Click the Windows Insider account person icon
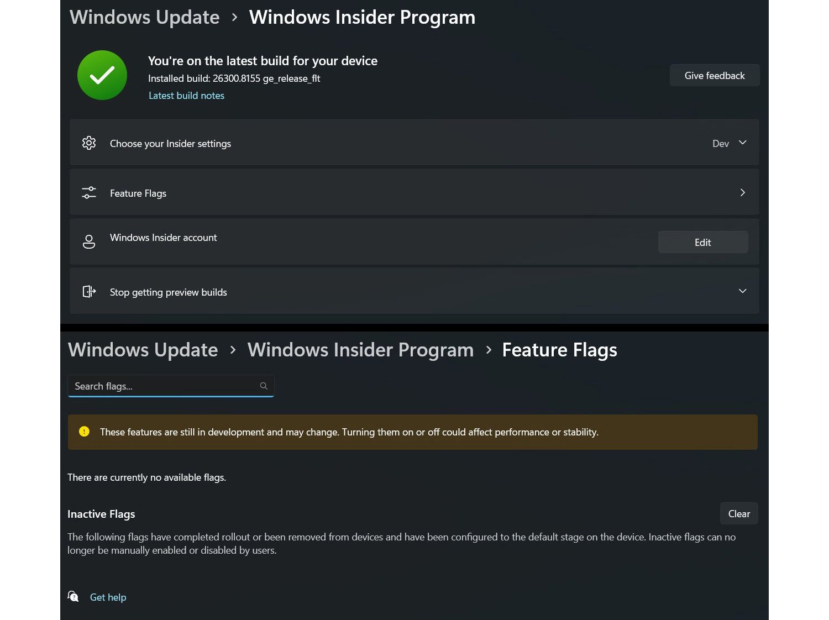 click(89, 242)
